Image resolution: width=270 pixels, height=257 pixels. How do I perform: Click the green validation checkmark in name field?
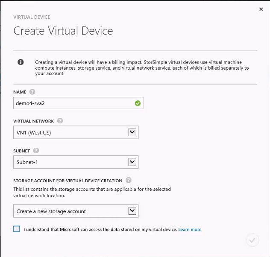(x=138, y=103)
